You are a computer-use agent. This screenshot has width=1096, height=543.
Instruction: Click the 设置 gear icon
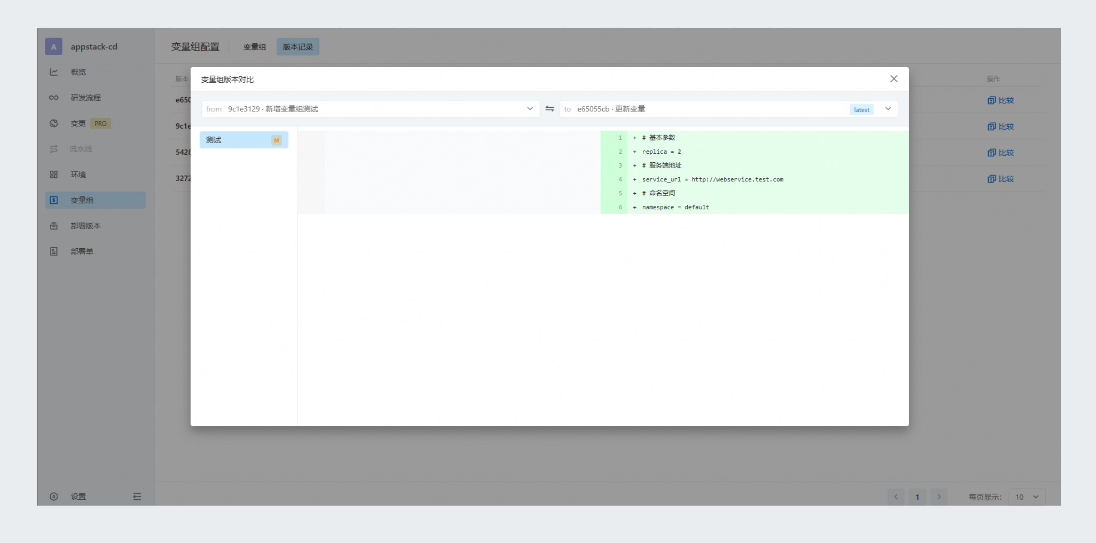pos(54,496)
